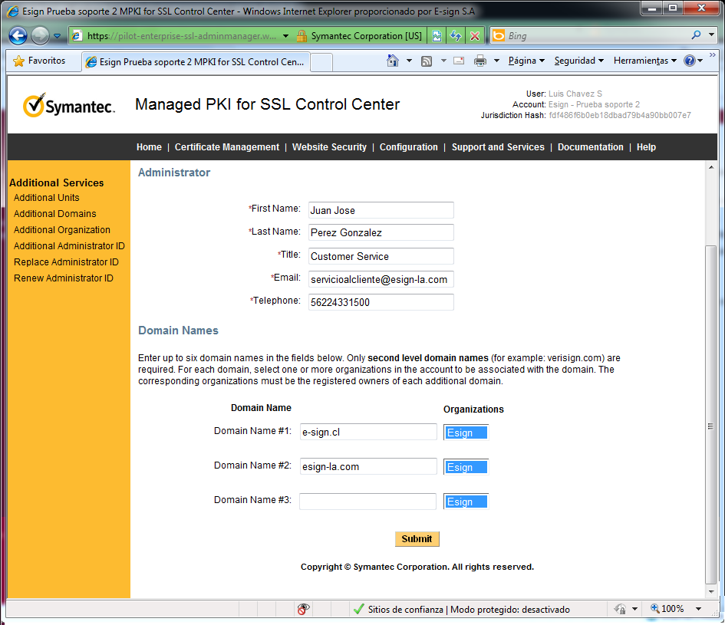The height and width of the screenshot is (625, 725).
Task: Expand the Seguridad dropdown menu
Action: [x=578, y=61]
